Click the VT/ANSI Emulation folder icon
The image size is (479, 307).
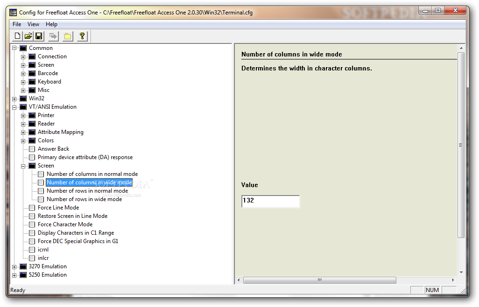23,107
